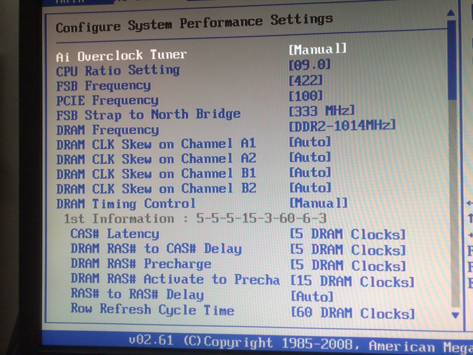Click the scrollbar down arrow
473x355 pixels.
[455, 315]
